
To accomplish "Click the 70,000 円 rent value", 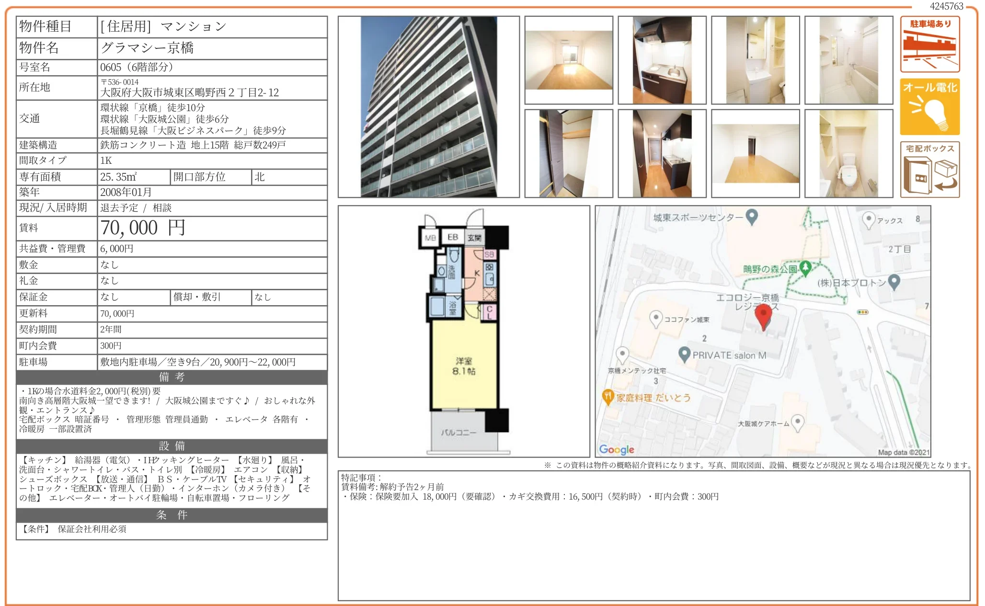I will pyautogui.click(x=143, y=228).
